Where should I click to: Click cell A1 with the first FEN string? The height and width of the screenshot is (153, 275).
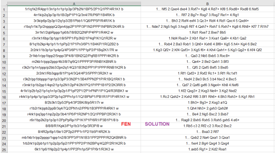[x=74, y=9]
